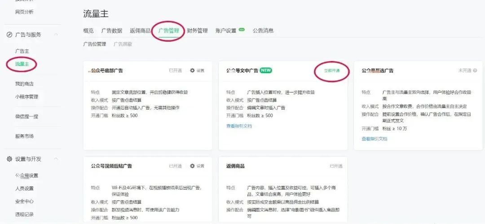Screen dimensions: 485x224
Task: Open the 公告消息 tab
Action: tap(263, 31)
